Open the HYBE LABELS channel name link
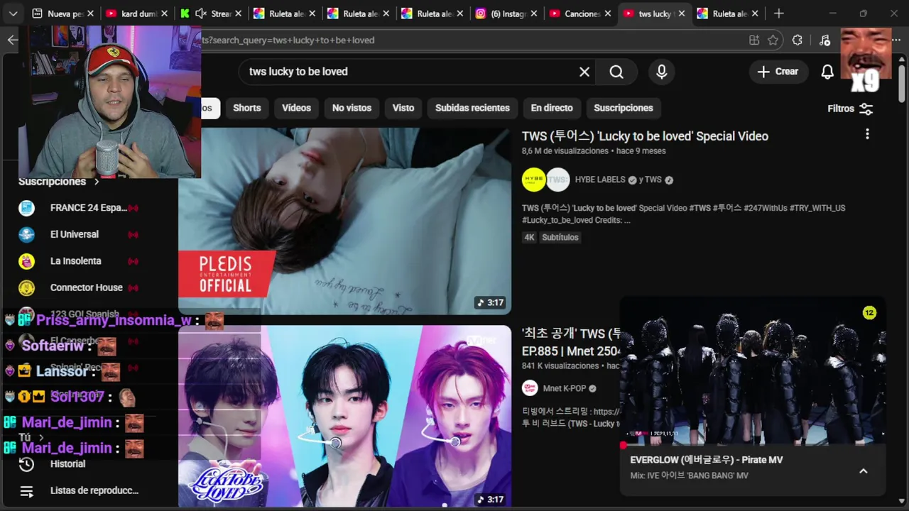The height and width of the screenshot is (511, 909). (600, 180)
